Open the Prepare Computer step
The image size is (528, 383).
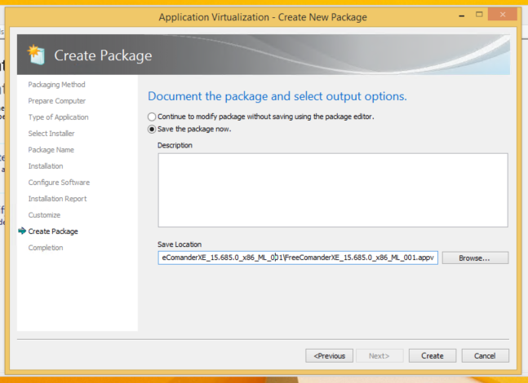pyautogui.click(x=57, y=101)
